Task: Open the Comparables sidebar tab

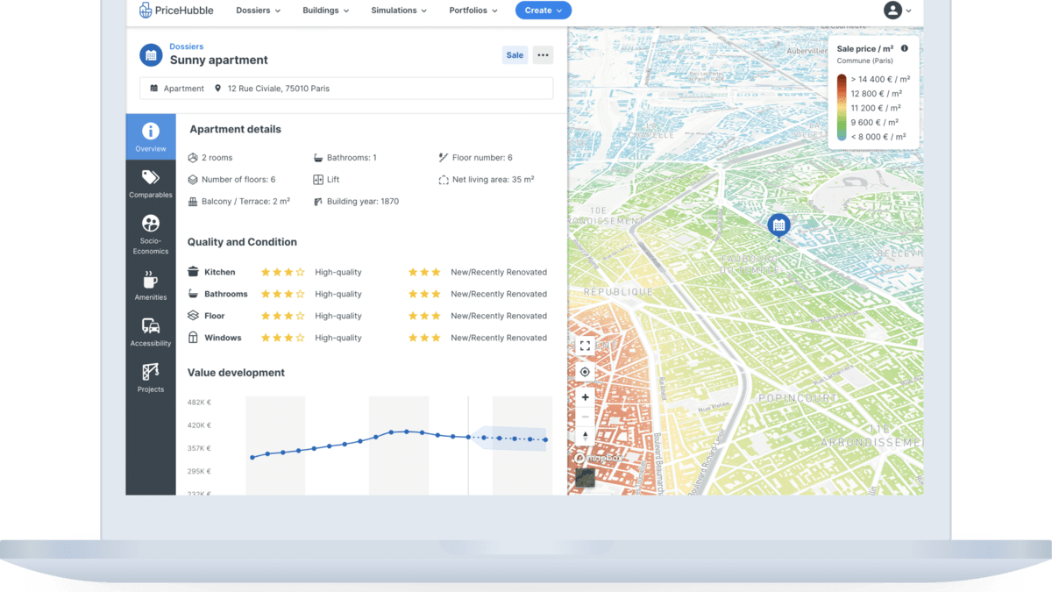Action: tap(151, 184)
